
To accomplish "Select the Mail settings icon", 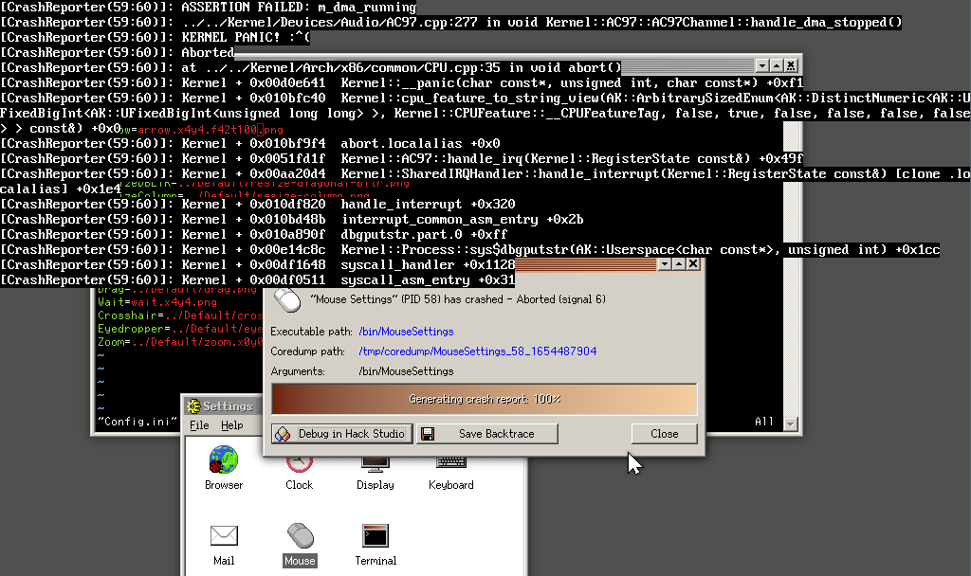I will [224, 535].
